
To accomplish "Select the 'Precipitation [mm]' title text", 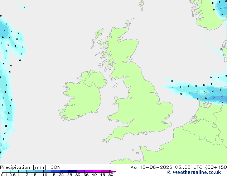I will 23,167.
